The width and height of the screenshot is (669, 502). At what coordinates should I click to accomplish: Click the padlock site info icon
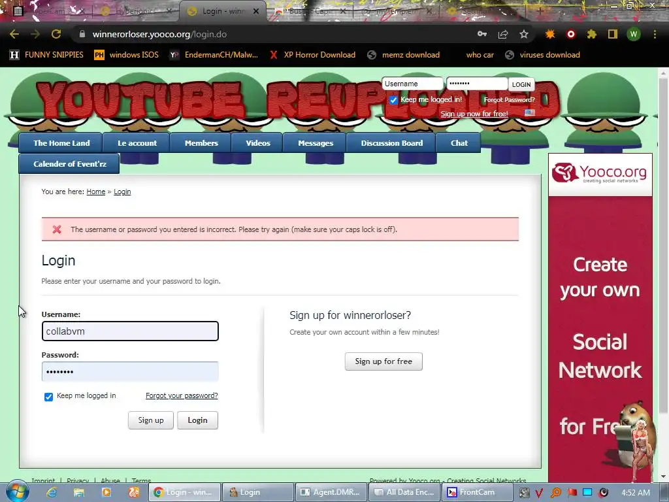82,34
